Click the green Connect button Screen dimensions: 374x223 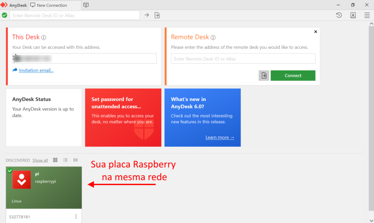pyautogui.click(x=293, y=75)
